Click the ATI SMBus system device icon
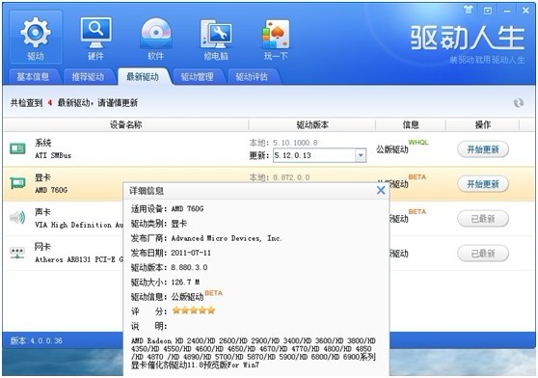The width and height of the screenshot is (538, 378). (x=17, y=148)
